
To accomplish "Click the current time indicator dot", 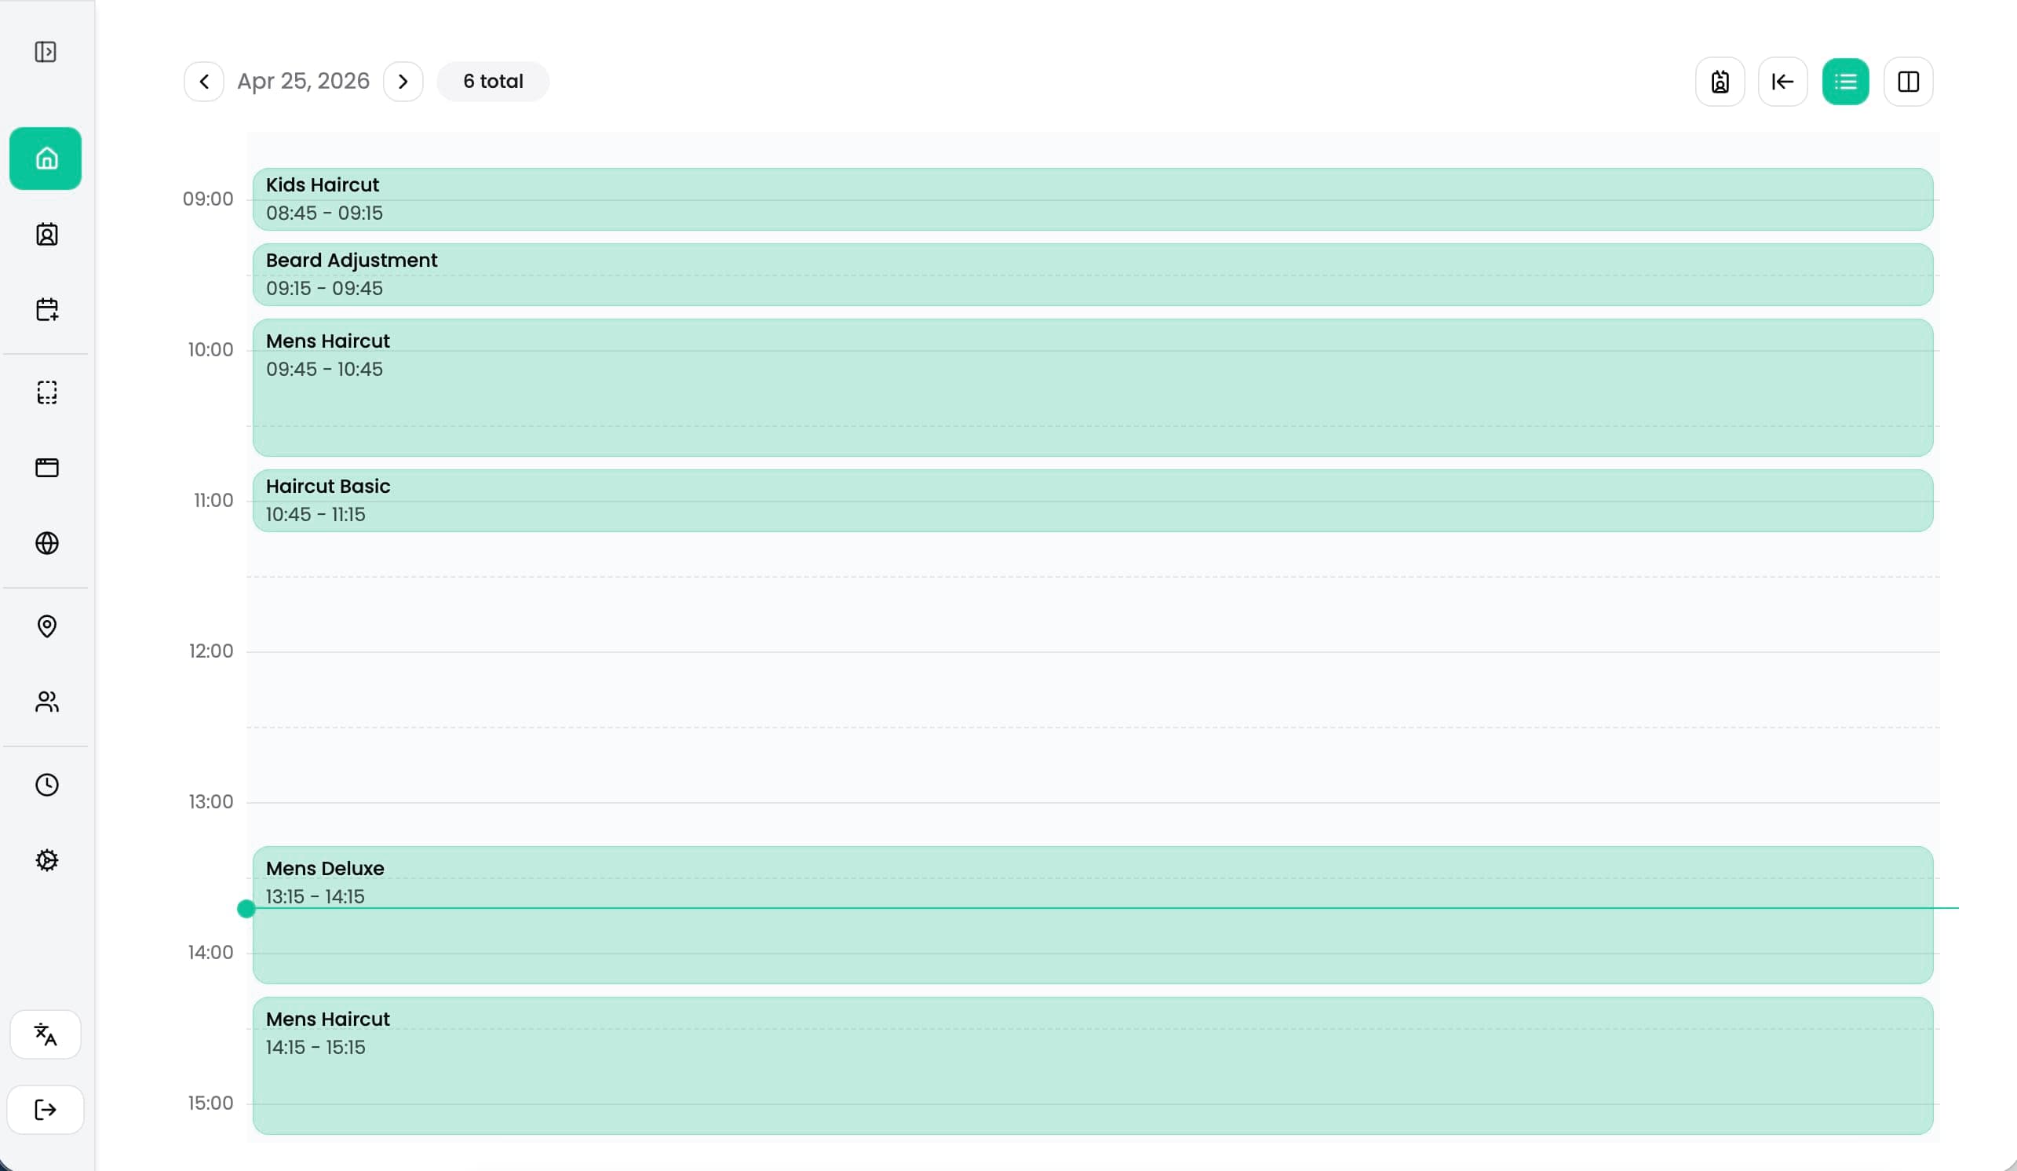I will pos(246,908).
